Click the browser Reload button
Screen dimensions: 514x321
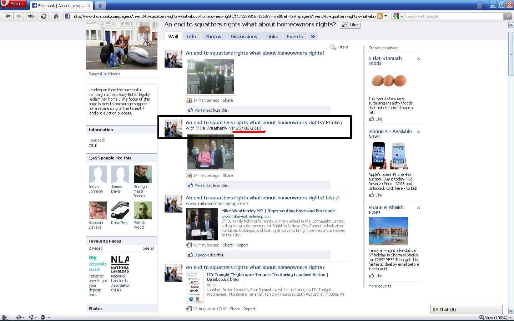click(44, 16)
